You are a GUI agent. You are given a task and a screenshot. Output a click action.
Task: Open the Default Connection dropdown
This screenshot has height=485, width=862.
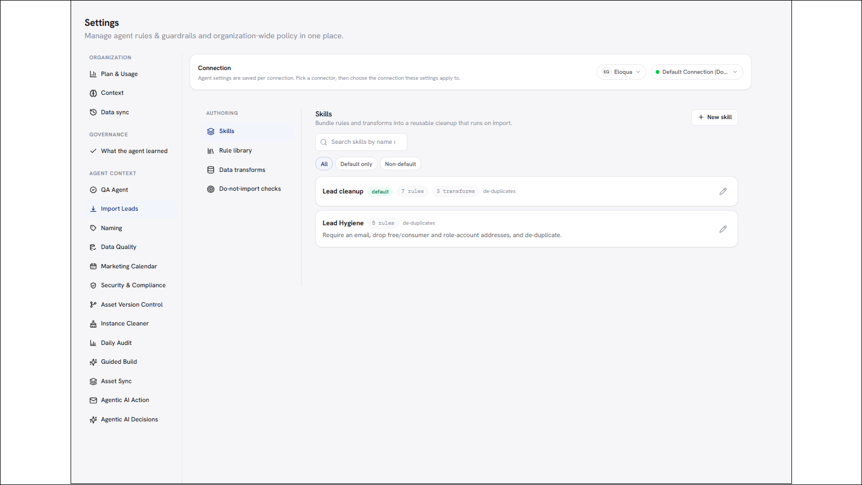coord(696,72)
